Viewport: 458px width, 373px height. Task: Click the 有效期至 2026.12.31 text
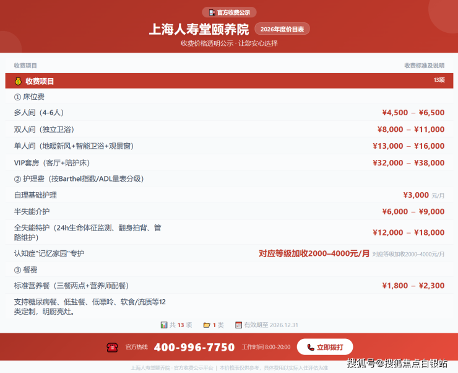(271, 325)
